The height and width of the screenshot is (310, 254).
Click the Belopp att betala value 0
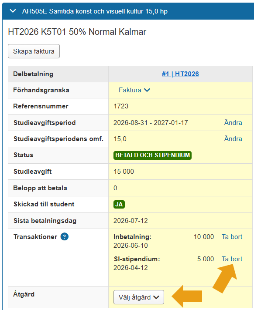[115, 188]
